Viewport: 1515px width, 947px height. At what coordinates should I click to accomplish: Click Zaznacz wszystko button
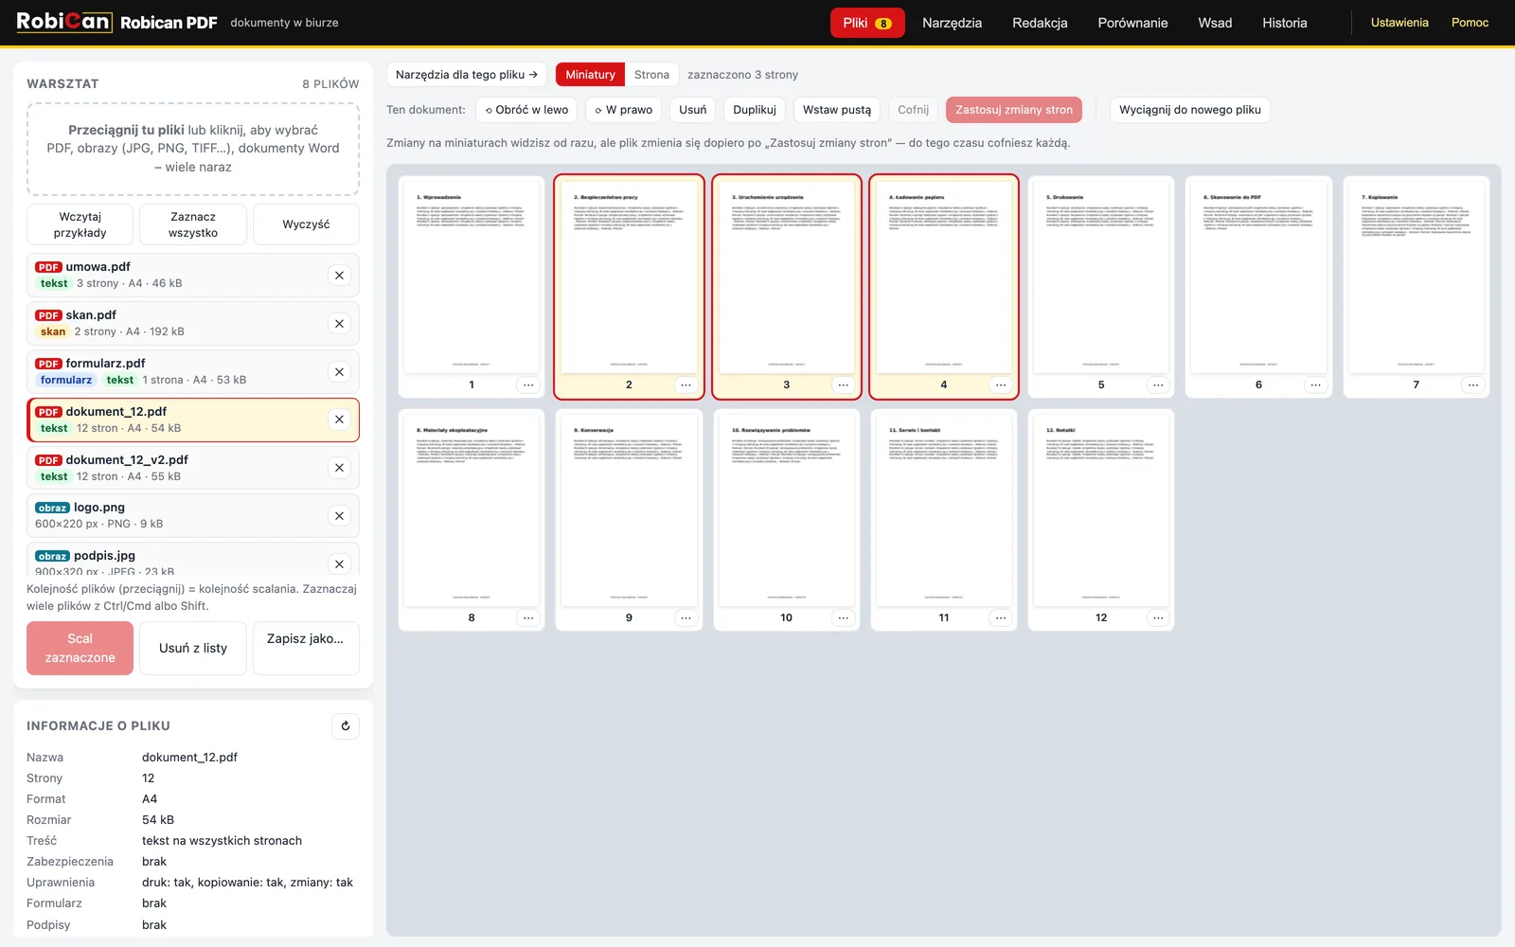pyautogui.click(x=193, y=224)
